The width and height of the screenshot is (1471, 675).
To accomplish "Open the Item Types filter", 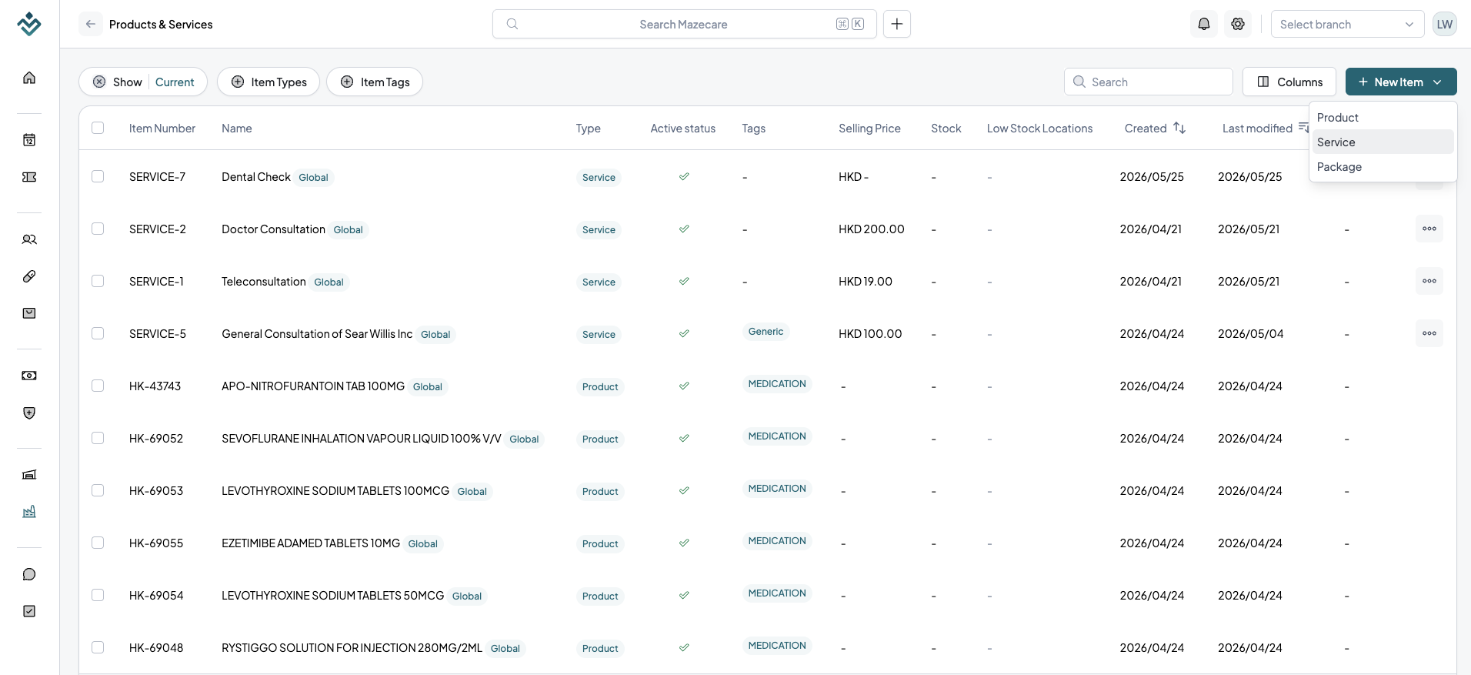I will click(x=269, y=82).
